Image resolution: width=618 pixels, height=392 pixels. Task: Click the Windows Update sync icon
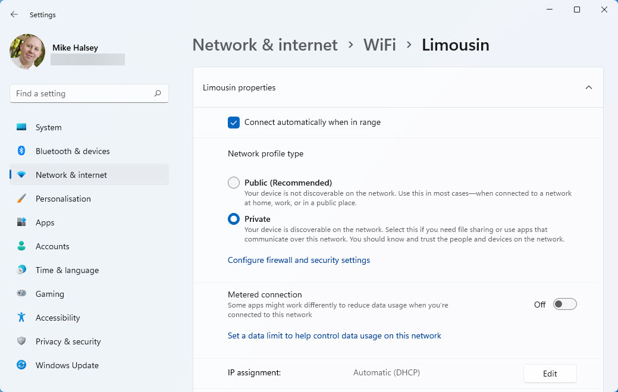[x=21, y=365]
